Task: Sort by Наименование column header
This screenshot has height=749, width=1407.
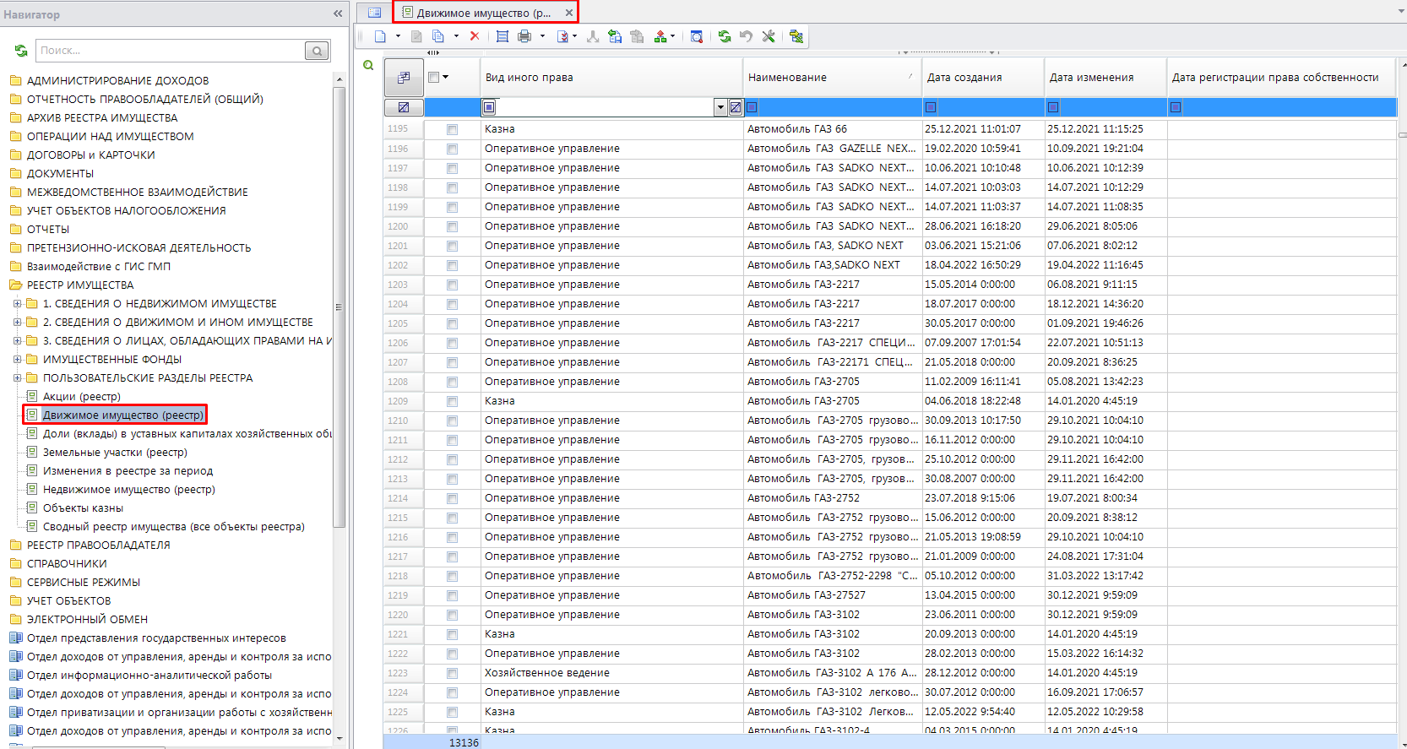Action: click(x=830, y=77)
